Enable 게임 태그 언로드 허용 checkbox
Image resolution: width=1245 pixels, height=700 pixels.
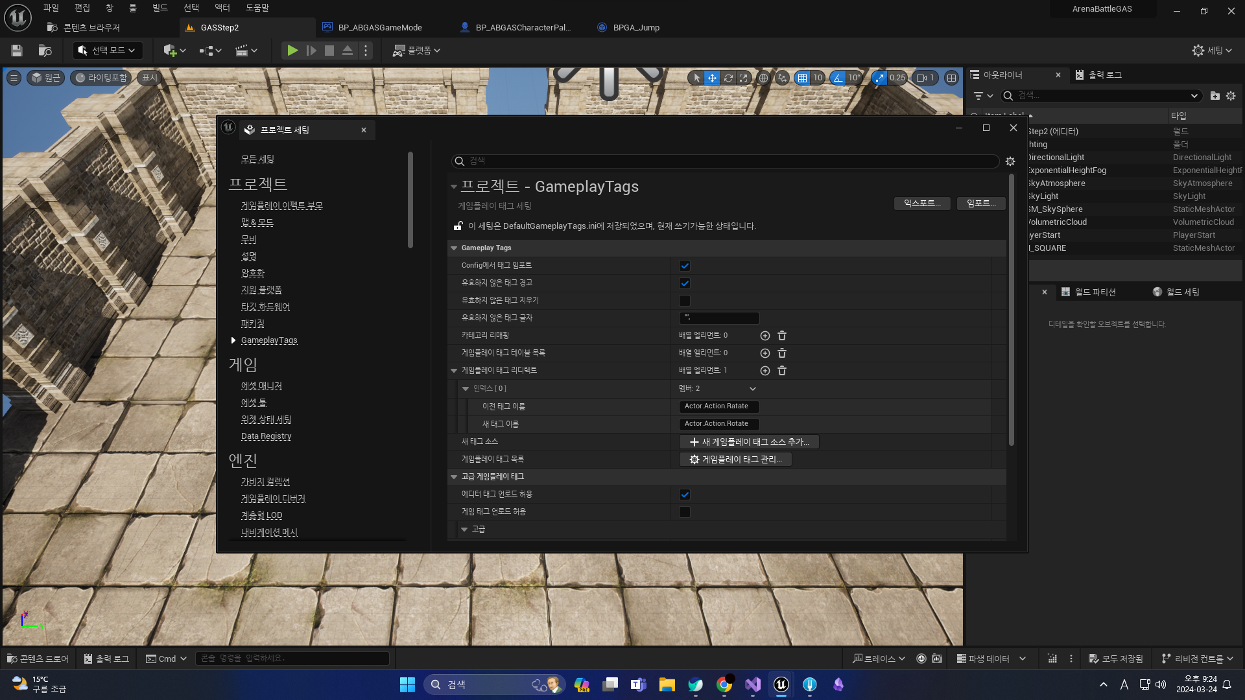[685, 512]
